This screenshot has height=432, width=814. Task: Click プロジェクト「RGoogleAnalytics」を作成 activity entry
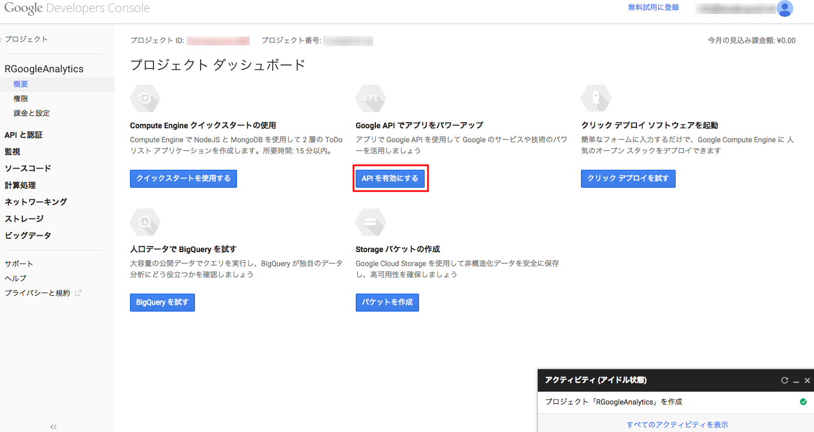point(613,402)
